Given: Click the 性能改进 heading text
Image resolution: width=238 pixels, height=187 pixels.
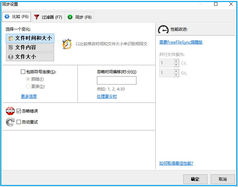Looking at the screenshot, I should point(179,29).
